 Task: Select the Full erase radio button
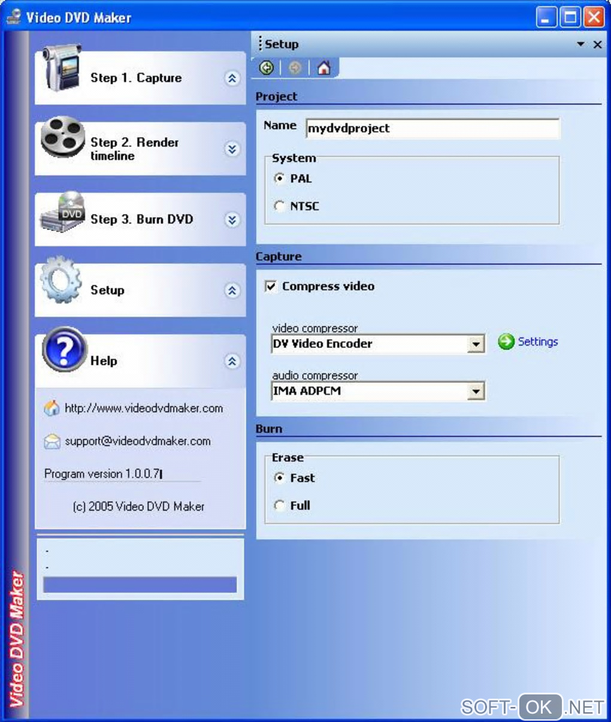coord(279,506)
